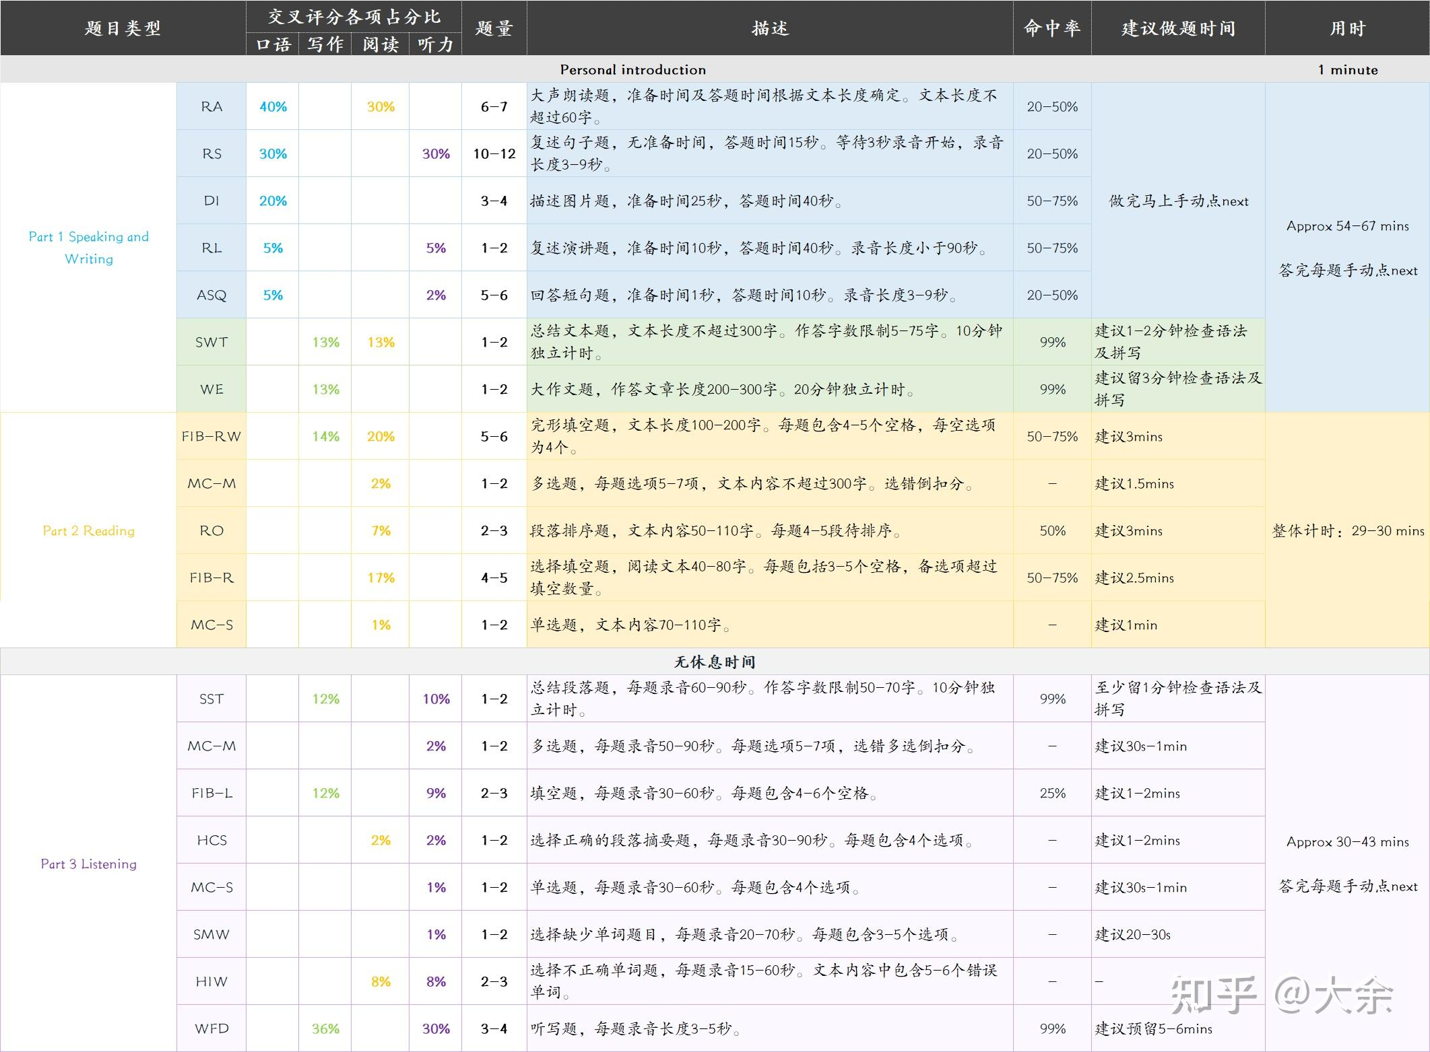The image size is (1430, 1052).
Task: Click the Part 3 Listening cell
Action: pos(88,864)
